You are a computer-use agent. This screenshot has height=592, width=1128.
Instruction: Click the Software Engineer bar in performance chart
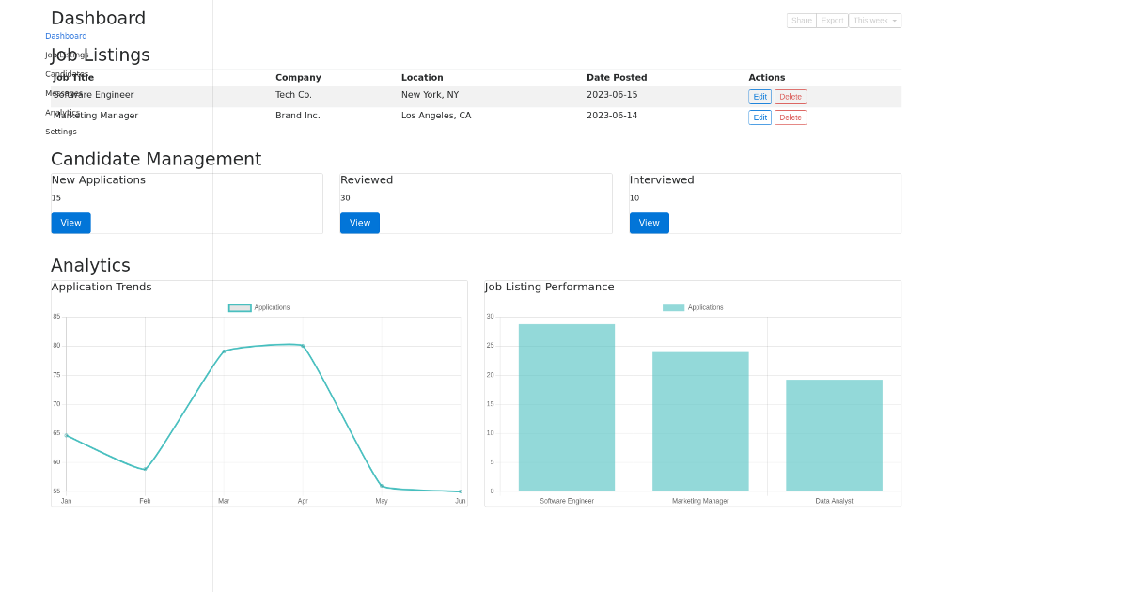click(566, 407)
